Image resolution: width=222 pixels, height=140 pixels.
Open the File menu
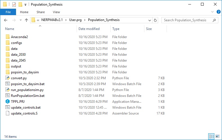coord(8,12)
